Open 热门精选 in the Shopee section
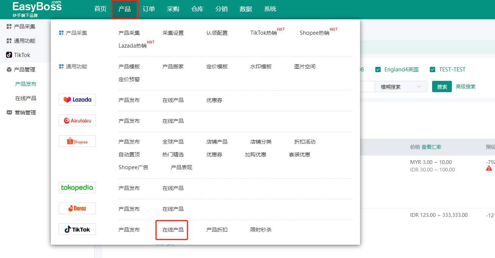 (173, 154)
